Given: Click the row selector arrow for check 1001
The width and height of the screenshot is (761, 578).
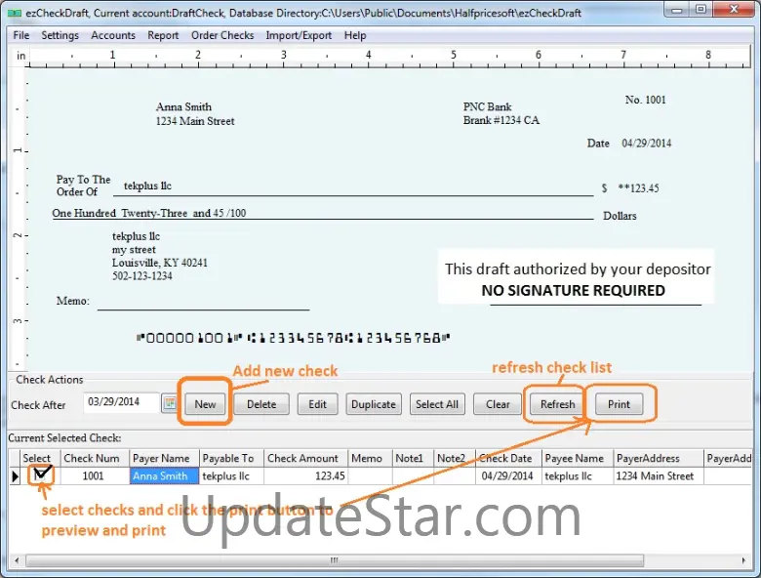Looking at the screenshot, I should tap(15, 476).
